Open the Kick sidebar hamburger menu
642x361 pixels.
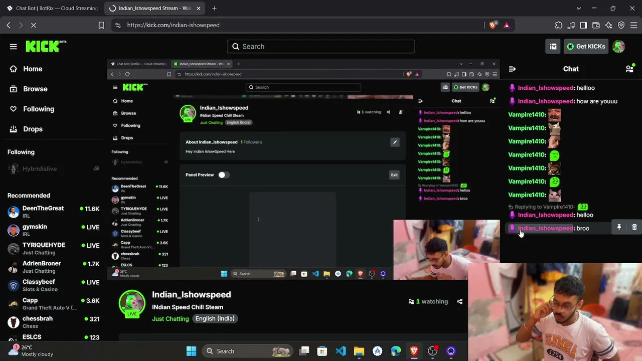[x=14, y=47]
